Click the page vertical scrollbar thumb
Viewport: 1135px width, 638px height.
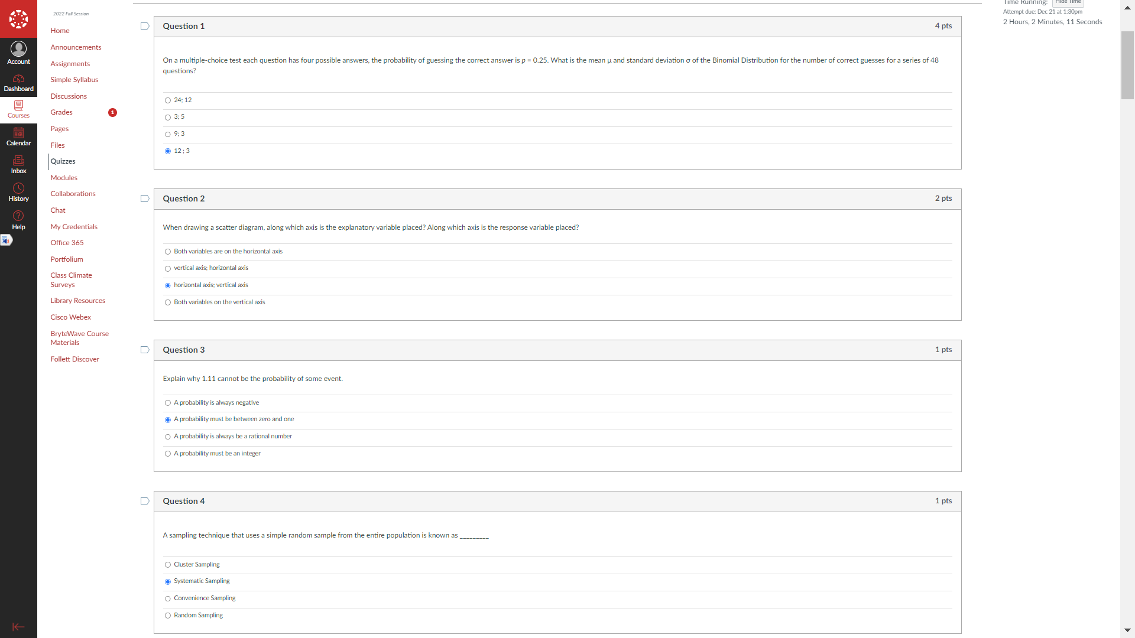(1127, 65)
